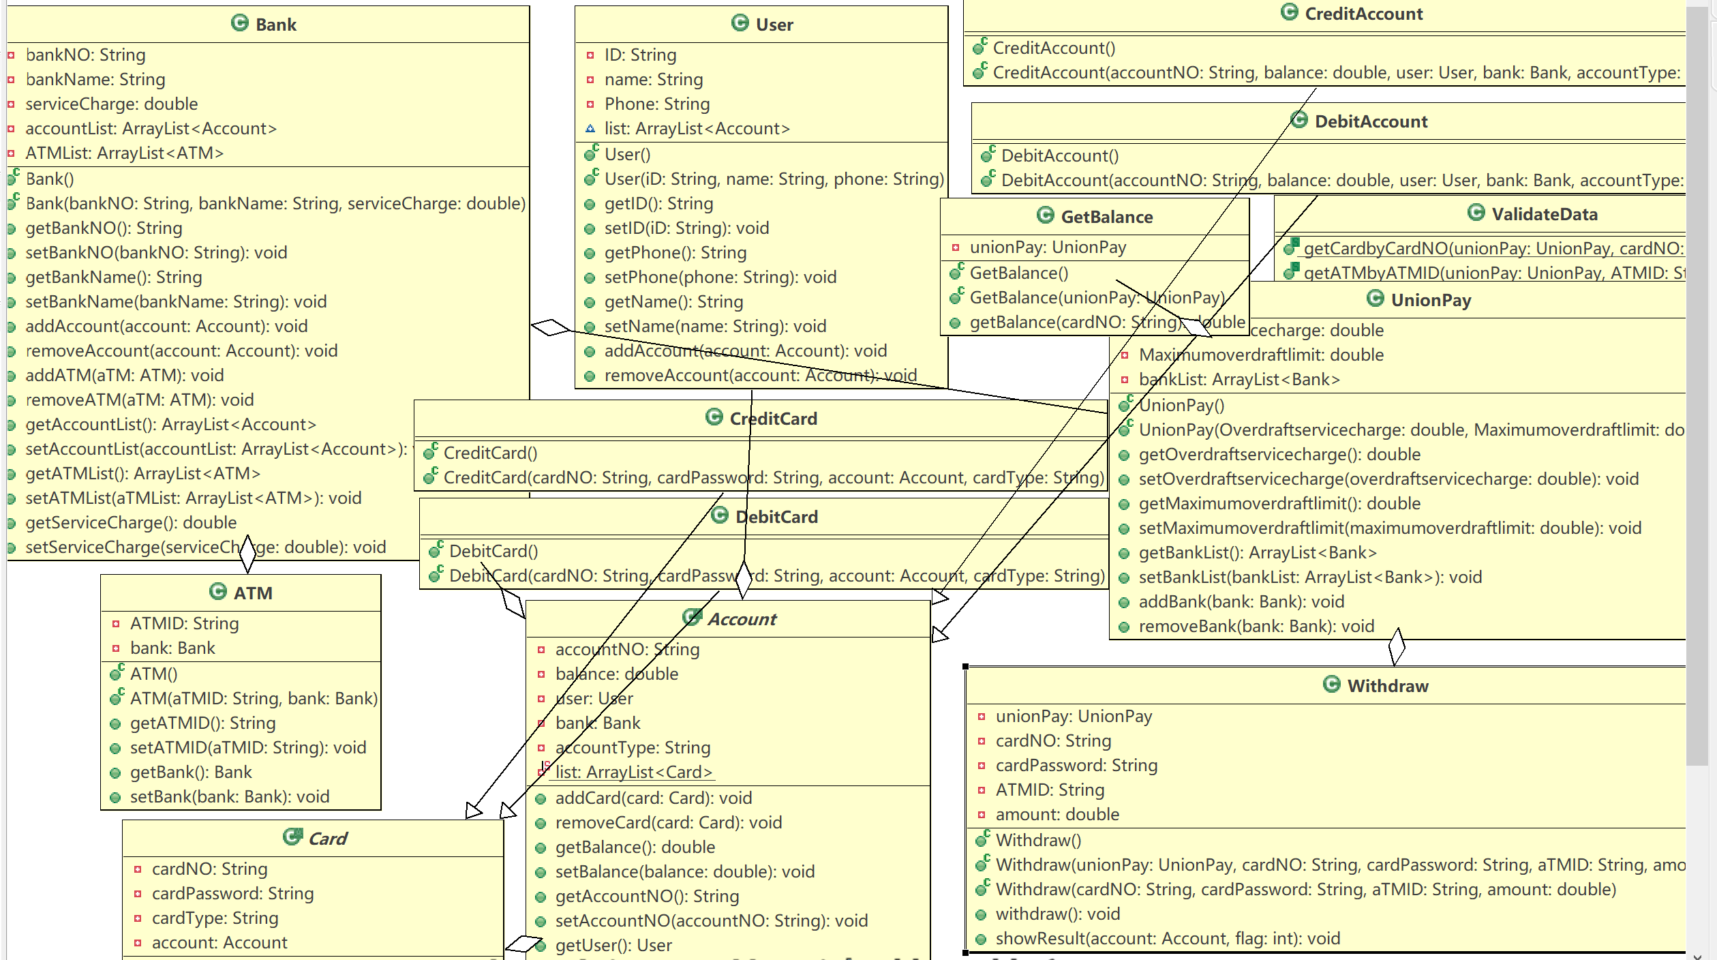Select the CreditAccount class title
This screenshot has height=960, width=1717.
click(1363, 14)
